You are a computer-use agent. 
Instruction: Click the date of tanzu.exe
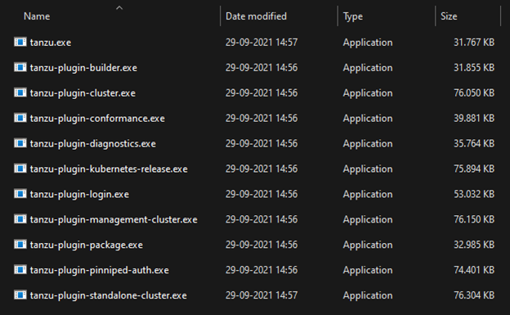click(262, 43)
